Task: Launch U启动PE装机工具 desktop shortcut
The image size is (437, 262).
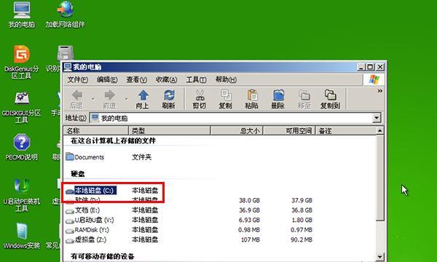Action: click(21, 194)
